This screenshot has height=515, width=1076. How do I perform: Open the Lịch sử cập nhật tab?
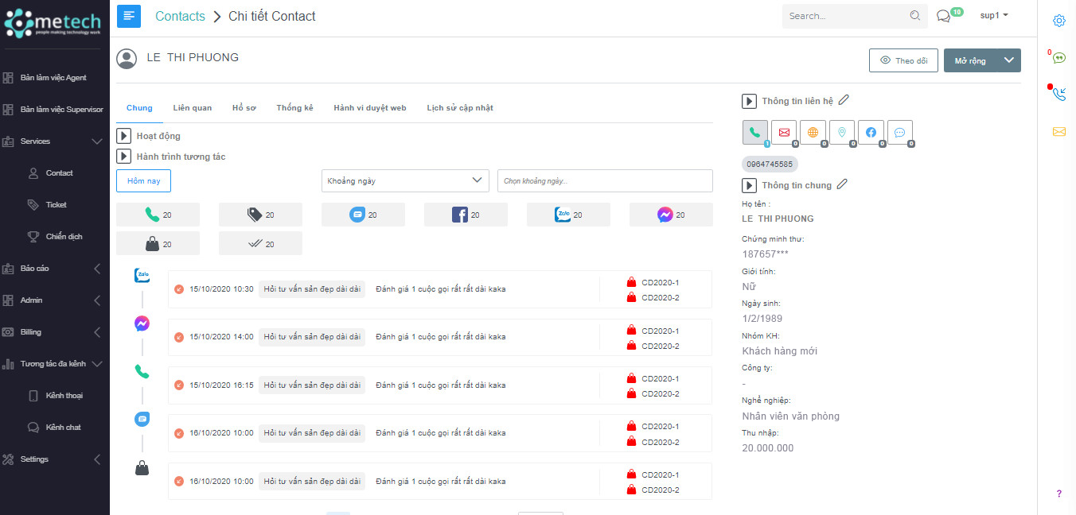460,108
